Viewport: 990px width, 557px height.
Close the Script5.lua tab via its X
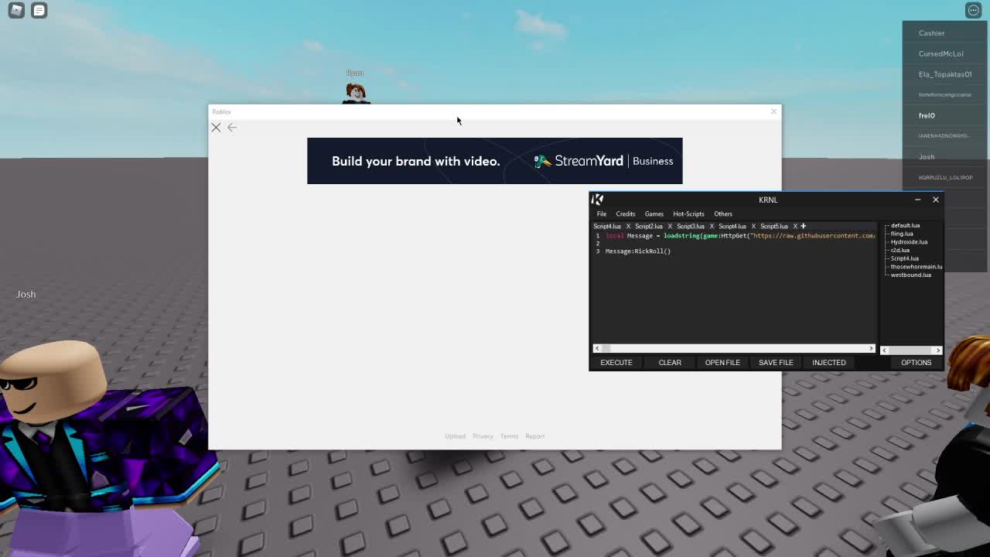[x=795, y=226]
